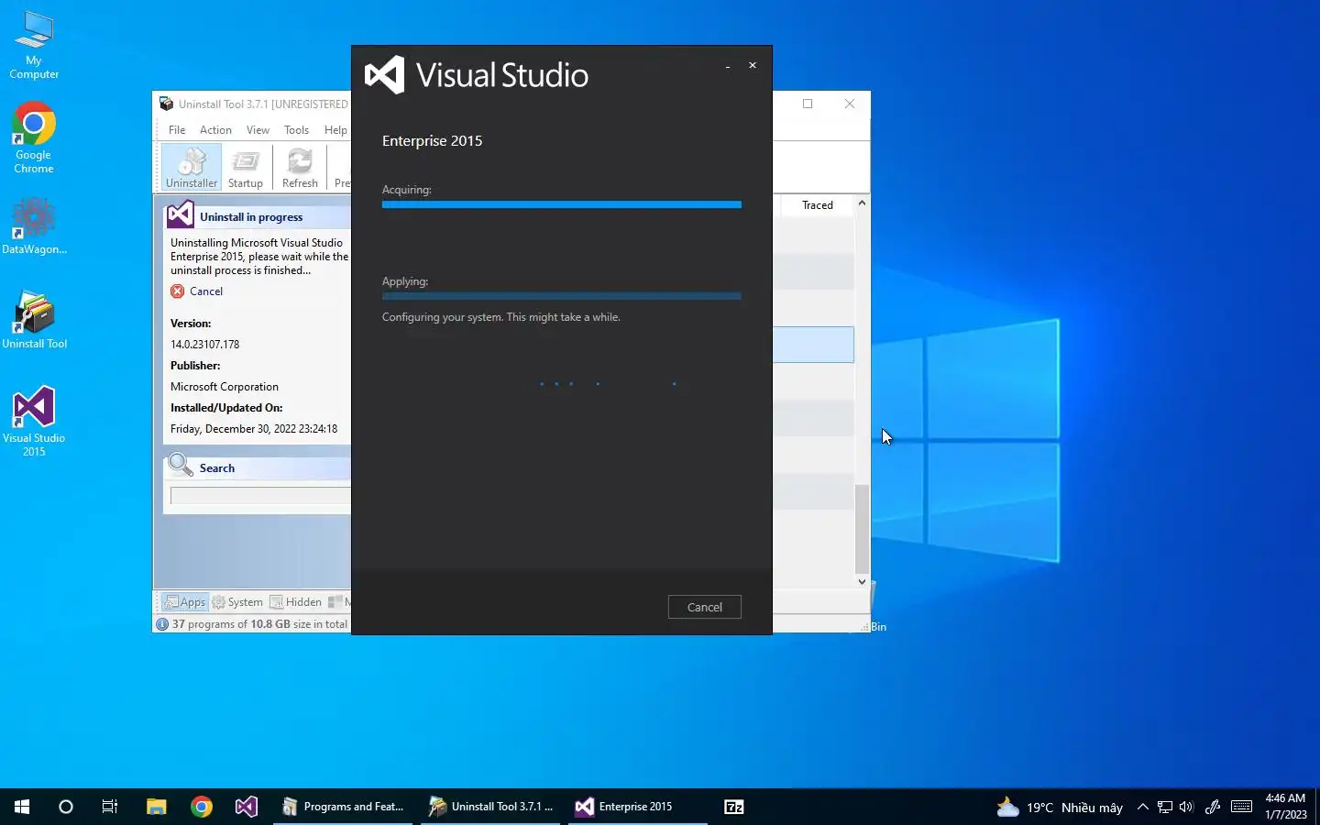1320x825 pixels.
Task: Click the Acquiring progress bar
Action: point(561,204)
